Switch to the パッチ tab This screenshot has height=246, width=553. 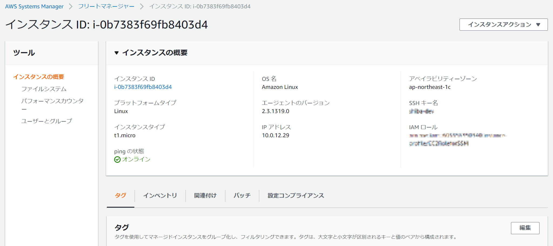(x=242, y=196)
